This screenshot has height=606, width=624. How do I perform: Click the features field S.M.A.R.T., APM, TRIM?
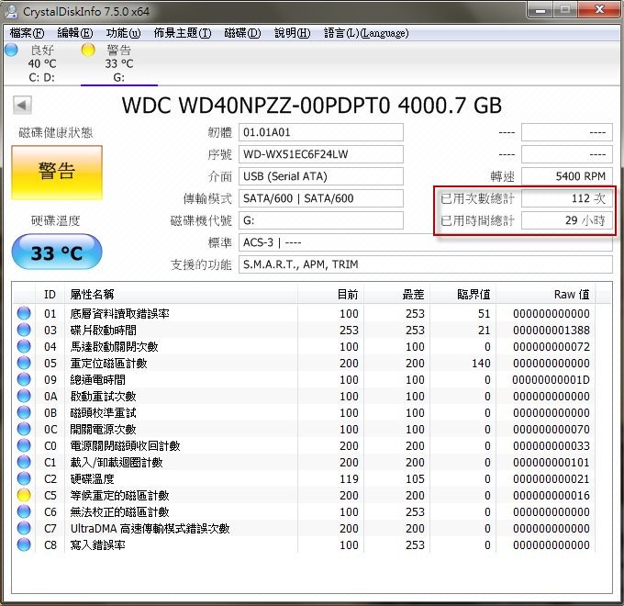pyautogui.click(x=426, y=264)
